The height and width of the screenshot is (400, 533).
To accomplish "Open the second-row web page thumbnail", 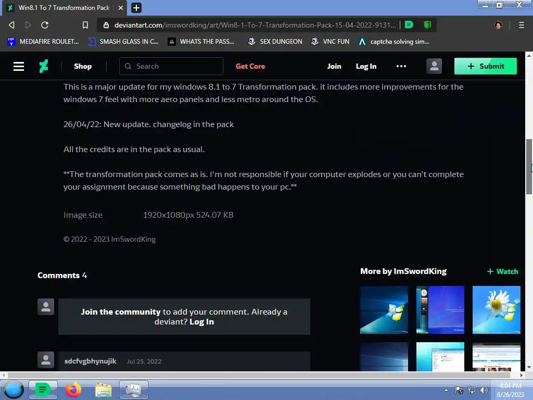I will (x=496, y=357).
